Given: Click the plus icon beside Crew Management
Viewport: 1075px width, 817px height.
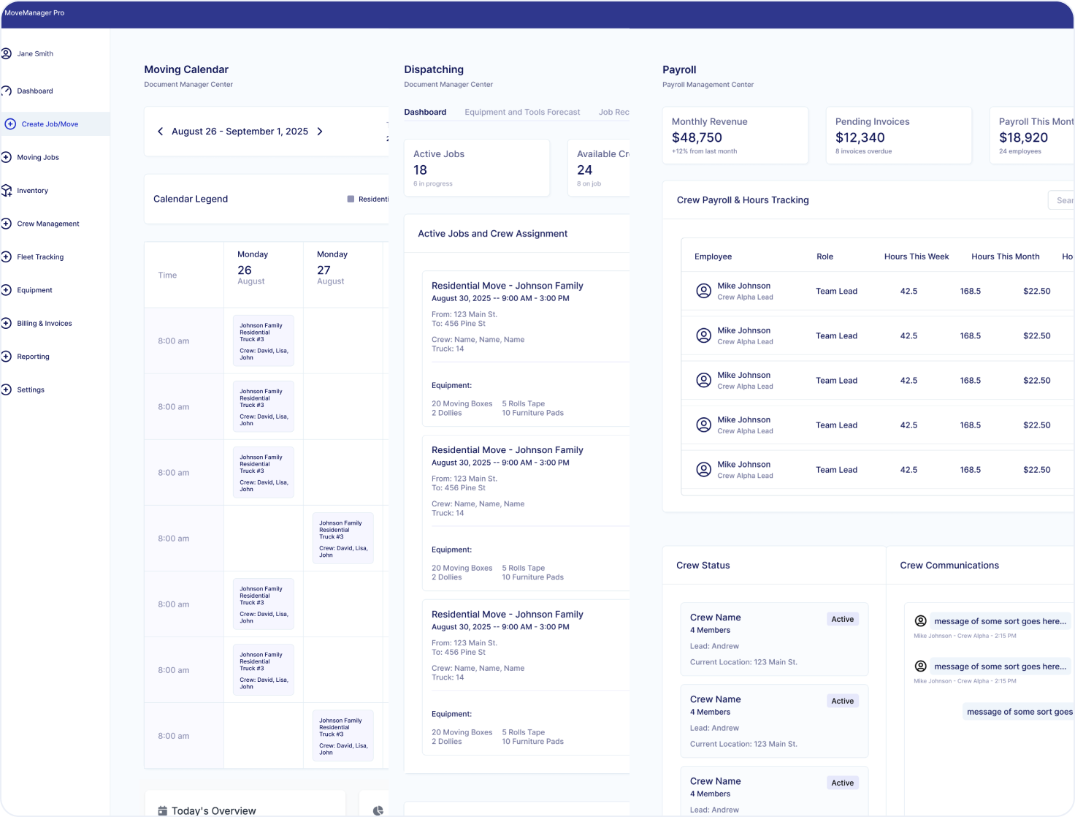Looking at the screenshot, I should [7, 224].
